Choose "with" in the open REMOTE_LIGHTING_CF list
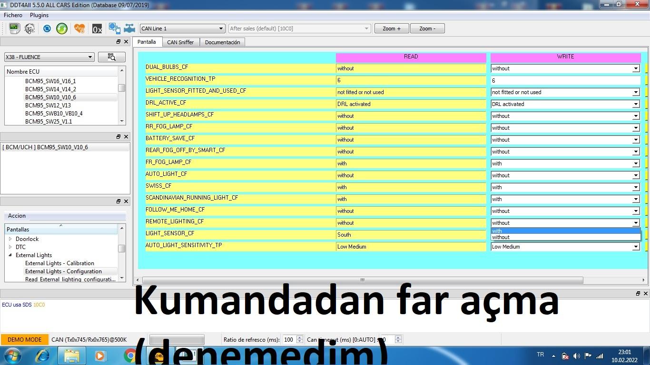The width and height of the screenshot is (650, 365). [x=564, y=231]
